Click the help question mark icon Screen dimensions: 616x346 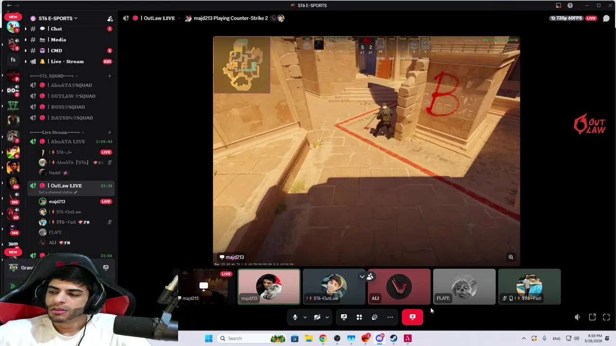pyautogui.click(x=570, y=5)
